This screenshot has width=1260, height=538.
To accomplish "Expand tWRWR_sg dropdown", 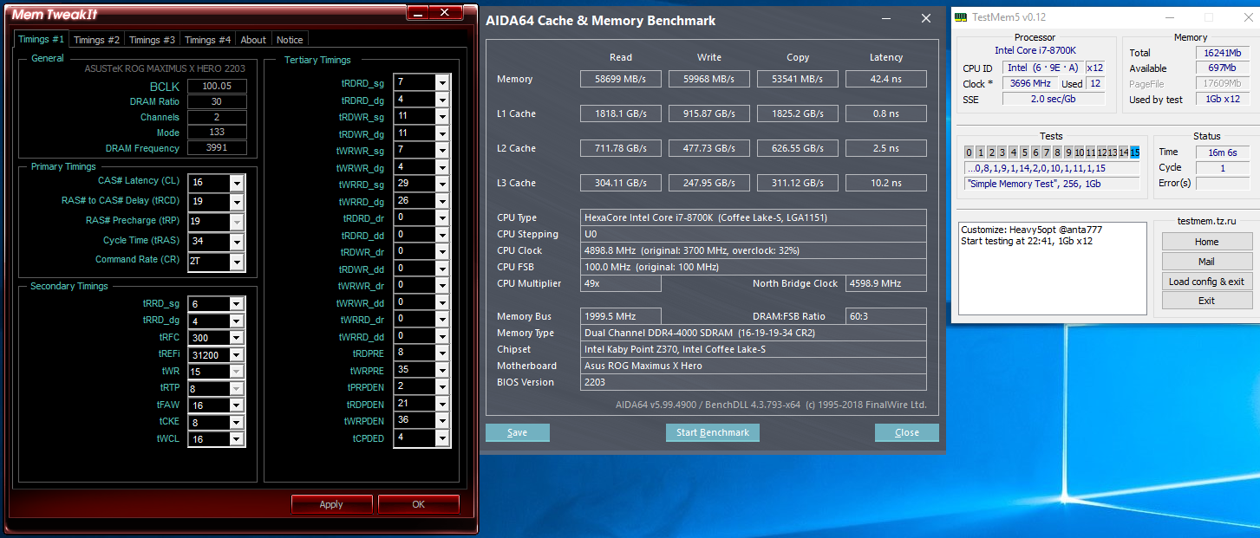I will coord(442,150).
